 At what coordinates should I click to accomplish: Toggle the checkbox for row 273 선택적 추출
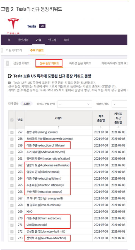point(12,238)
